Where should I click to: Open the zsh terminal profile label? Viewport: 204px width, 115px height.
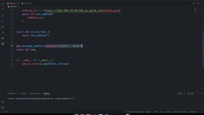click(180, 94)
